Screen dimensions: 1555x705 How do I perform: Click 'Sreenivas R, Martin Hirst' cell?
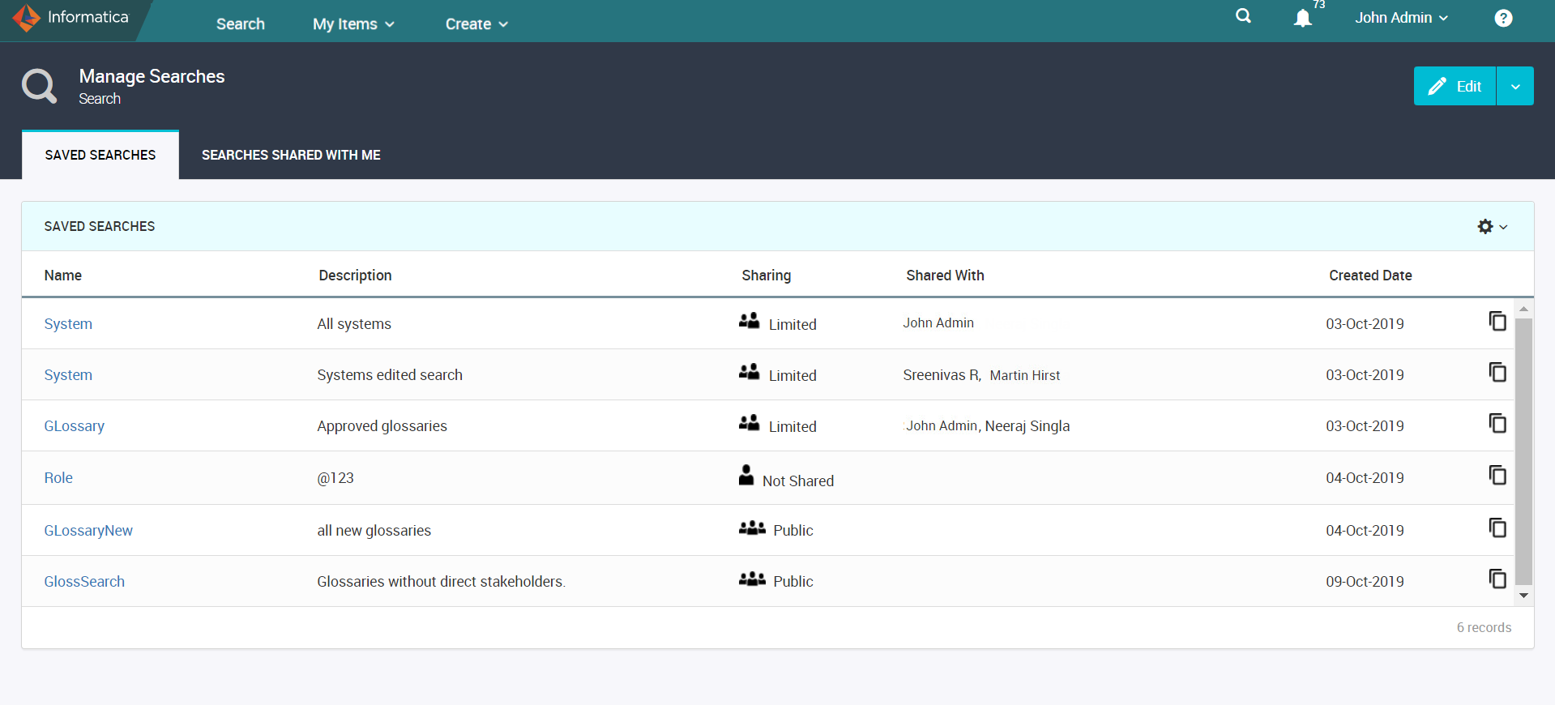[x=981, y=375]
